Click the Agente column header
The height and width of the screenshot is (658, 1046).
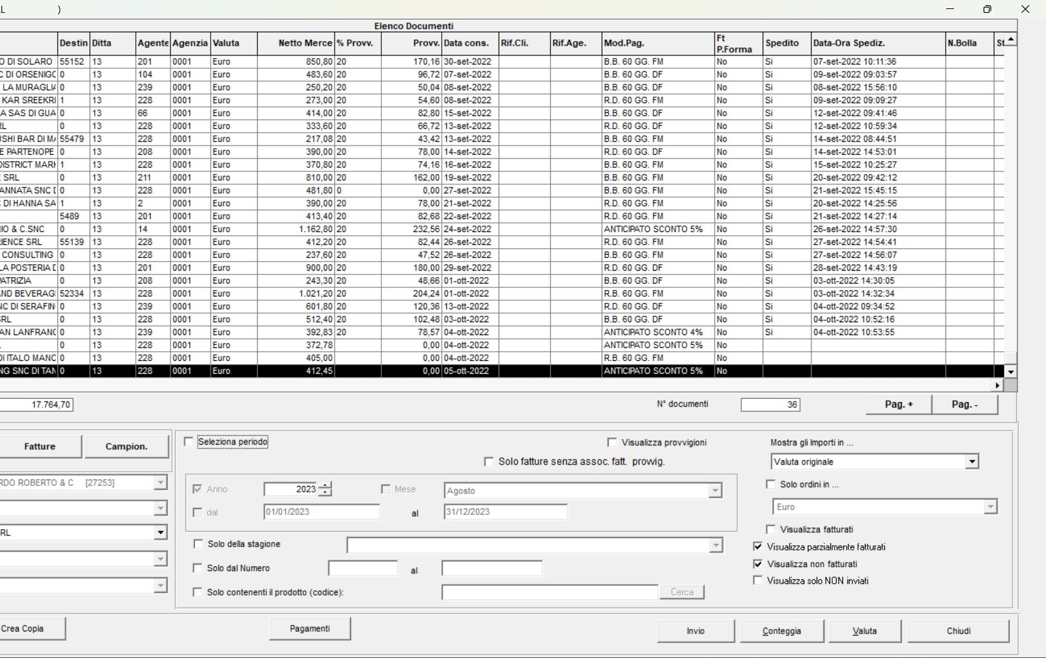[x=153, y=43]
